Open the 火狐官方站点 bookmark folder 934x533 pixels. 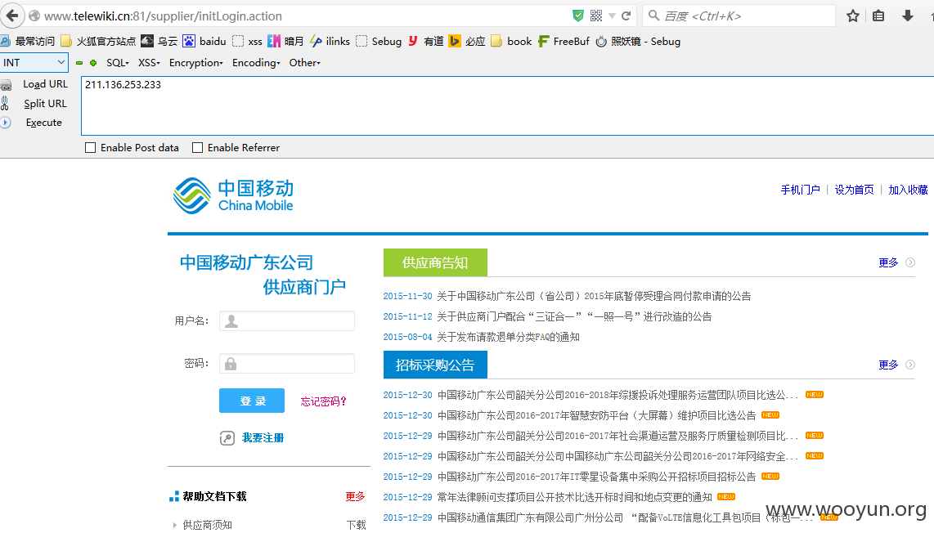coord(98,41)
